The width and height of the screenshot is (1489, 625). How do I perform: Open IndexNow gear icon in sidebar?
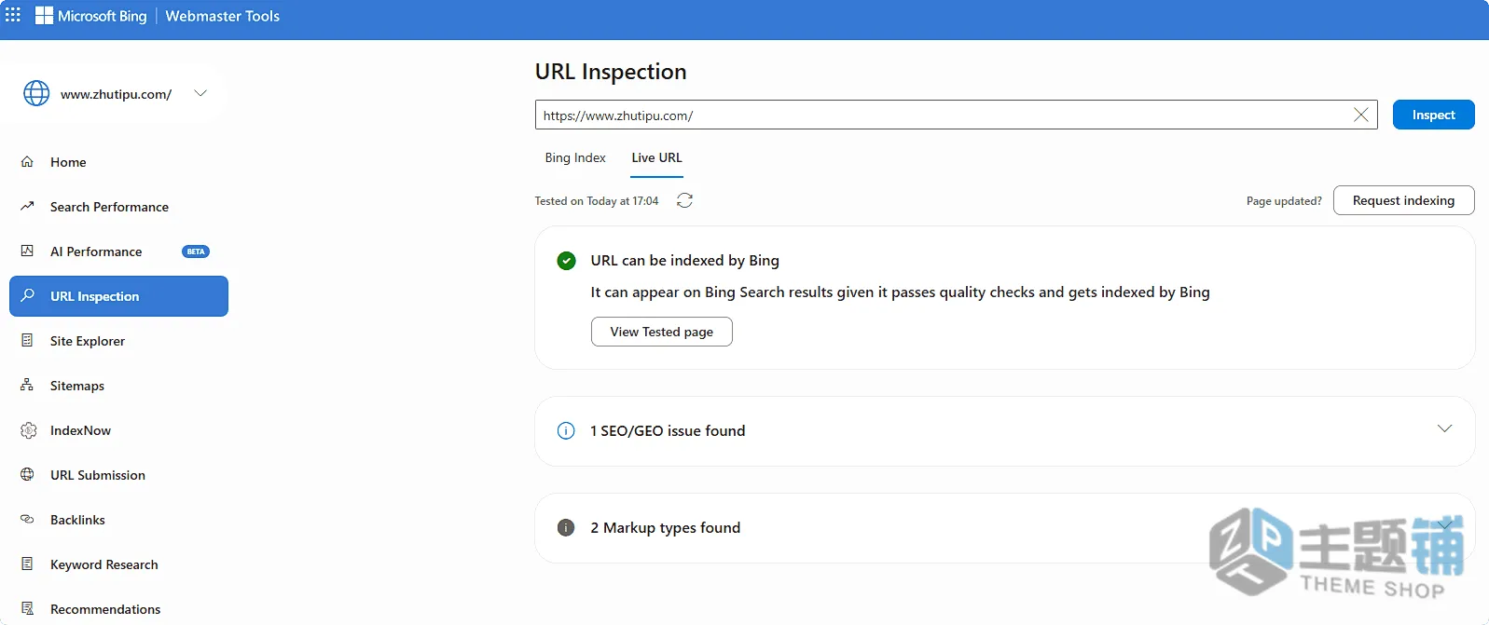tap(28, 430)
